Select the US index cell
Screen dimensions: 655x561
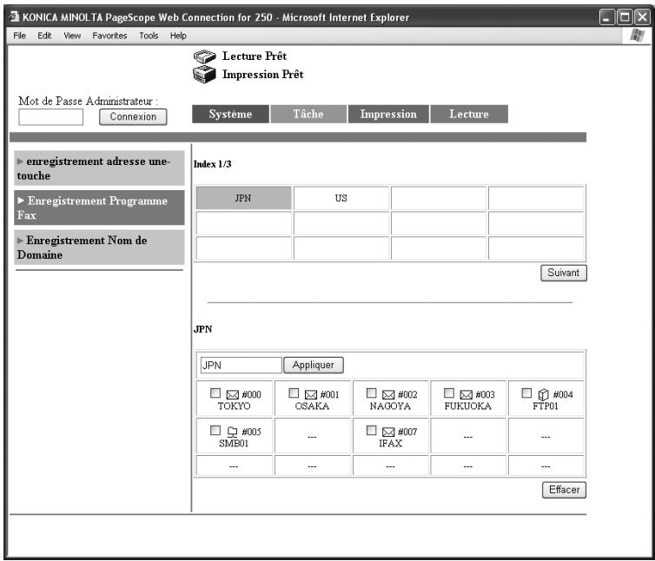(341, 198)
